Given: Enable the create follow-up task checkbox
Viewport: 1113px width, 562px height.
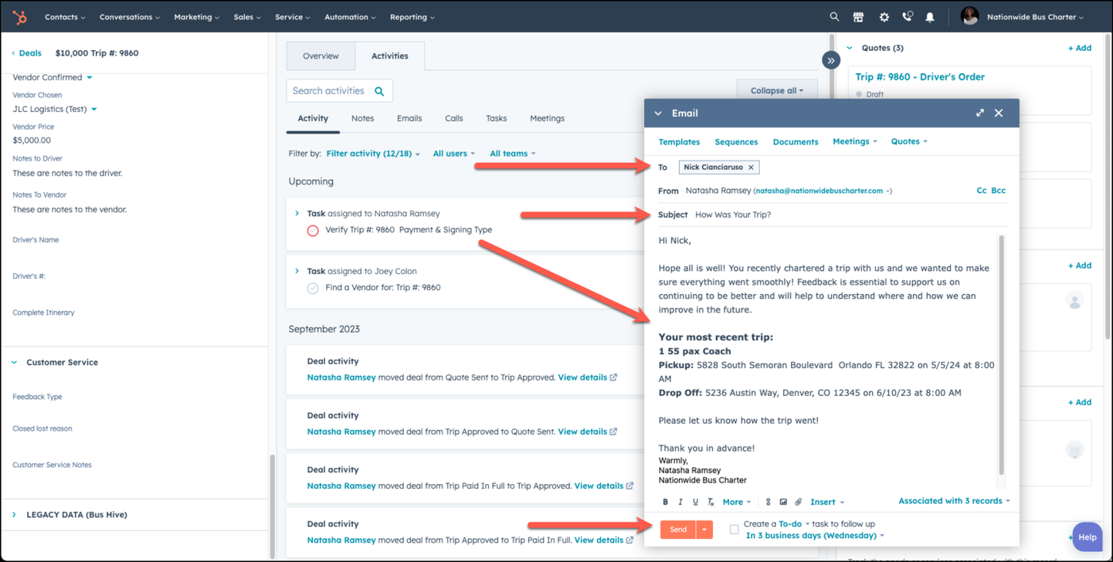Looking at the screenshot, I should [x=734, y=529].
